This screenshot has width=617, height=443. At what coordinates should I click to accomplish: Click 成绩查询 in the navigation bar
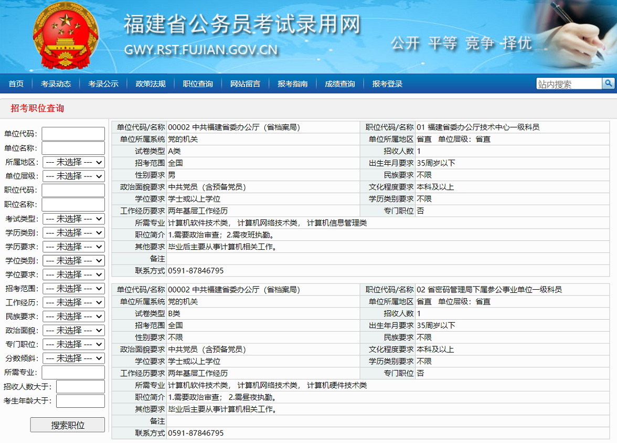[x=339, y=84]
